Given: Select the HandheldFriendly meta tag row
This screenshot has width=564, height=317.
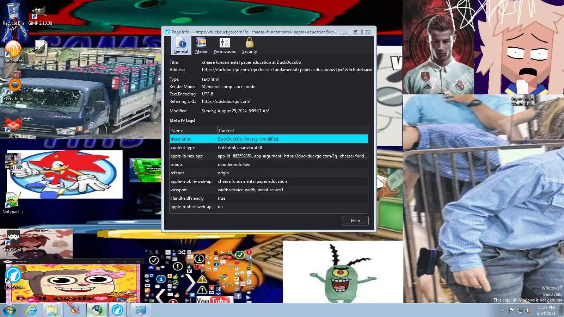Looking at the screenshot, I should pyautogui.click(x=269, y=198).
